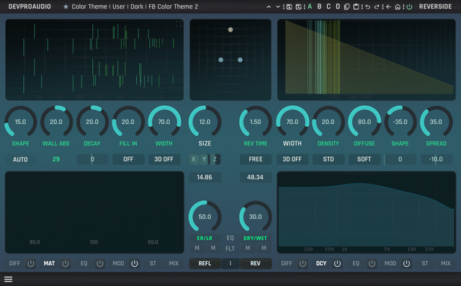
Task: Click the -10.0 field under SPREAD
Action: (x=436, y=159)
